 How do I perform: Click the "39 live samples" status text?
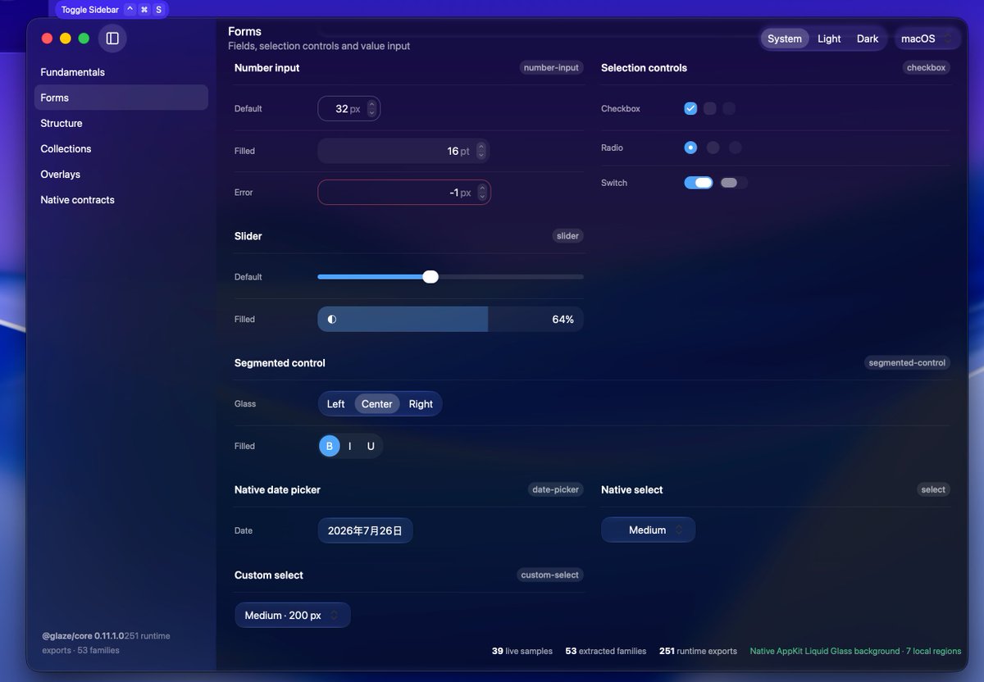[x=522, y=651]
